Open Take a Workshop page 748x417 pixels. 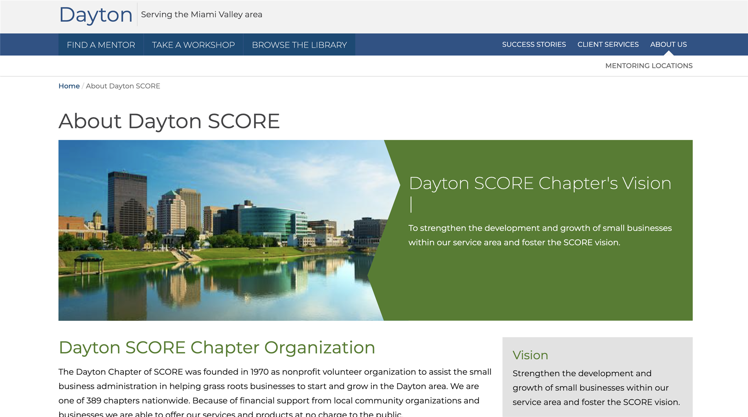point(193,45)
